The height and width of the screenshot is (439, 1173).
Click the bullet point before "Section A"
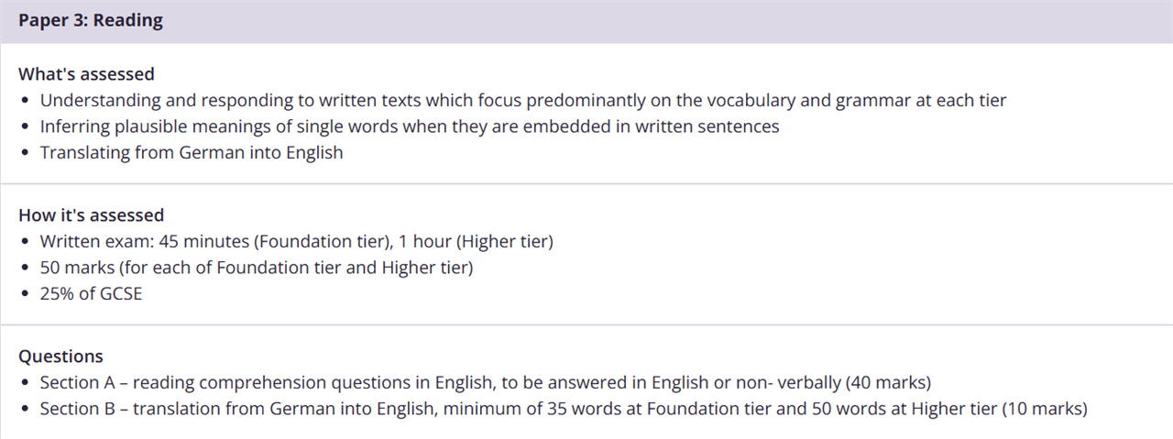[25, 382]
